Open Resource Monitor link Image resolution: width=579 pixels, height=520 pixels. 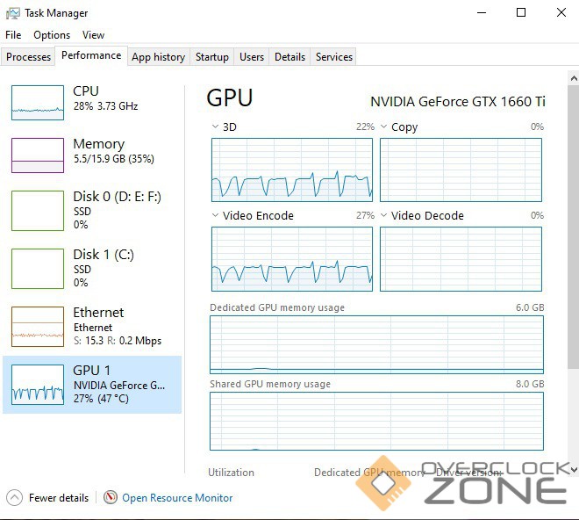[177, 497]
